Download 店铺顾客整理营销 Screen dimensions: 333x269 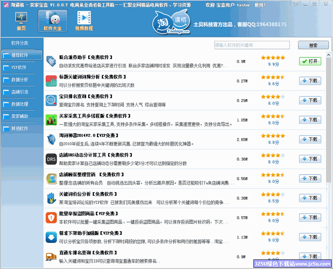pyautogui.click(x=310, y=178)
